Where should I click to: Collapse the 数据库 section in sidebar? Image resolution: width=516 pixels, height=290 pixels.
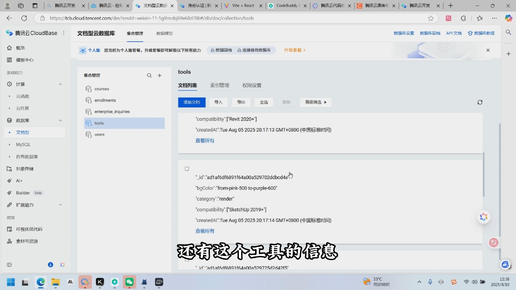[x=60, y=120]
